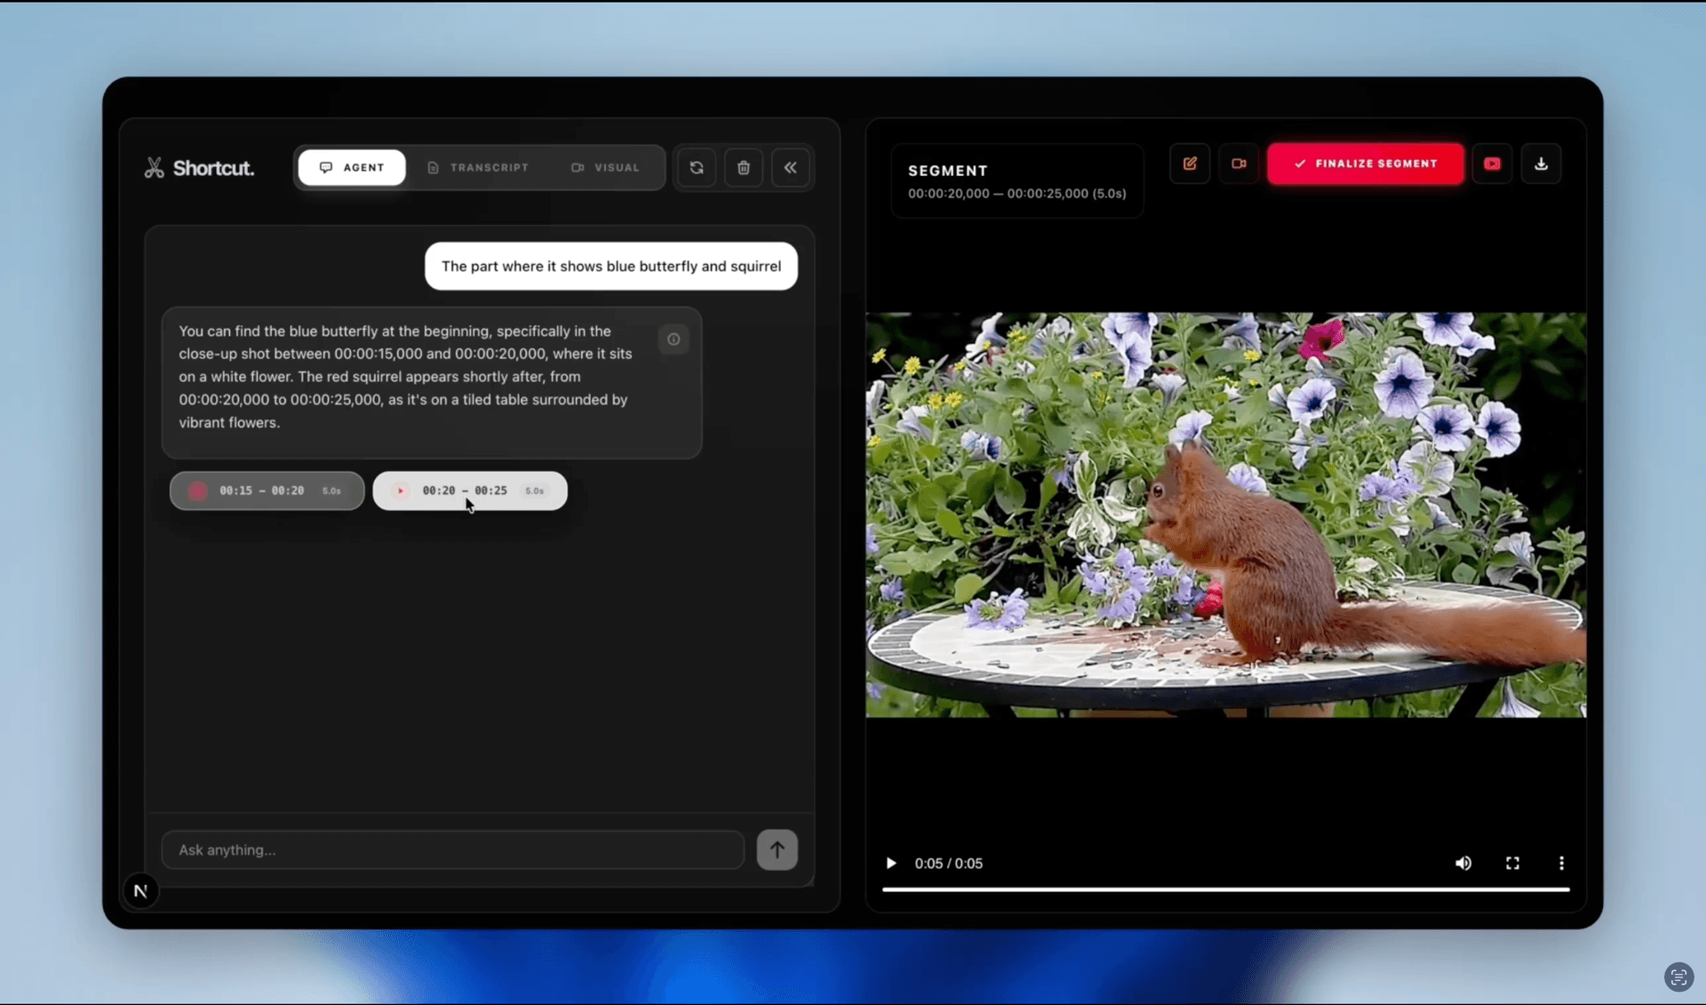The image size is (1706, 1005).
Task: Click the user message about blue butterfly
Action: (610, 266)
